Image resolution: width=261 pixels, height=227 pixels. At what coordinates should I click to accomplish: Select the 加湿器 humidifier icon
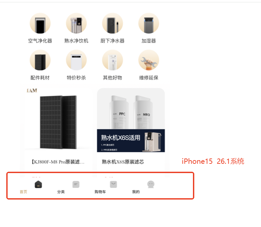[149, 23]
